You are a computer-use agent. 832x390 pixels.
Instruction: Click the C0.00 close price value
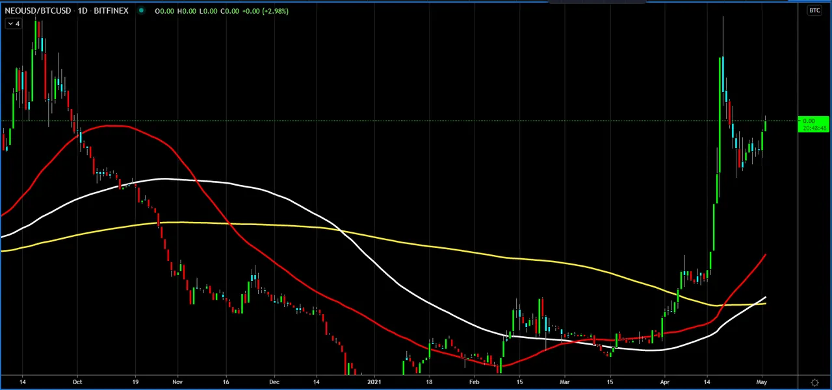pyautogui.click(x=229, y=11)
